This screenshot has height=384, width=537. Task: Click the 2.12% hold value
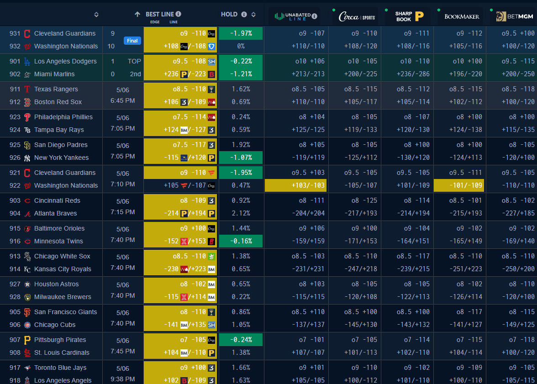point(241,213)
